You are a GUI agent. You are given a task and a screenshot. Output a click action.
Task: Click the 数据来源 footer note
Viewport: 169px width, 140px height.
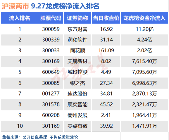tap(40, 137)
